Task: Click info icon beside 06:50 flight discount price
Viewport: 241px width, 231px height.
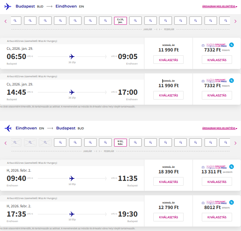Action: (x=203, y=45)
